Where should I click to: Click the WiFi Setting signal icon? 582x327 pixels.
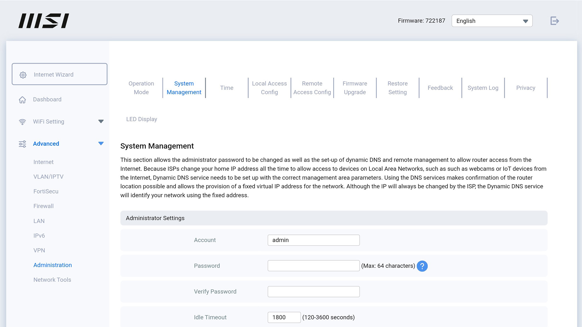[x=22, y=122]
